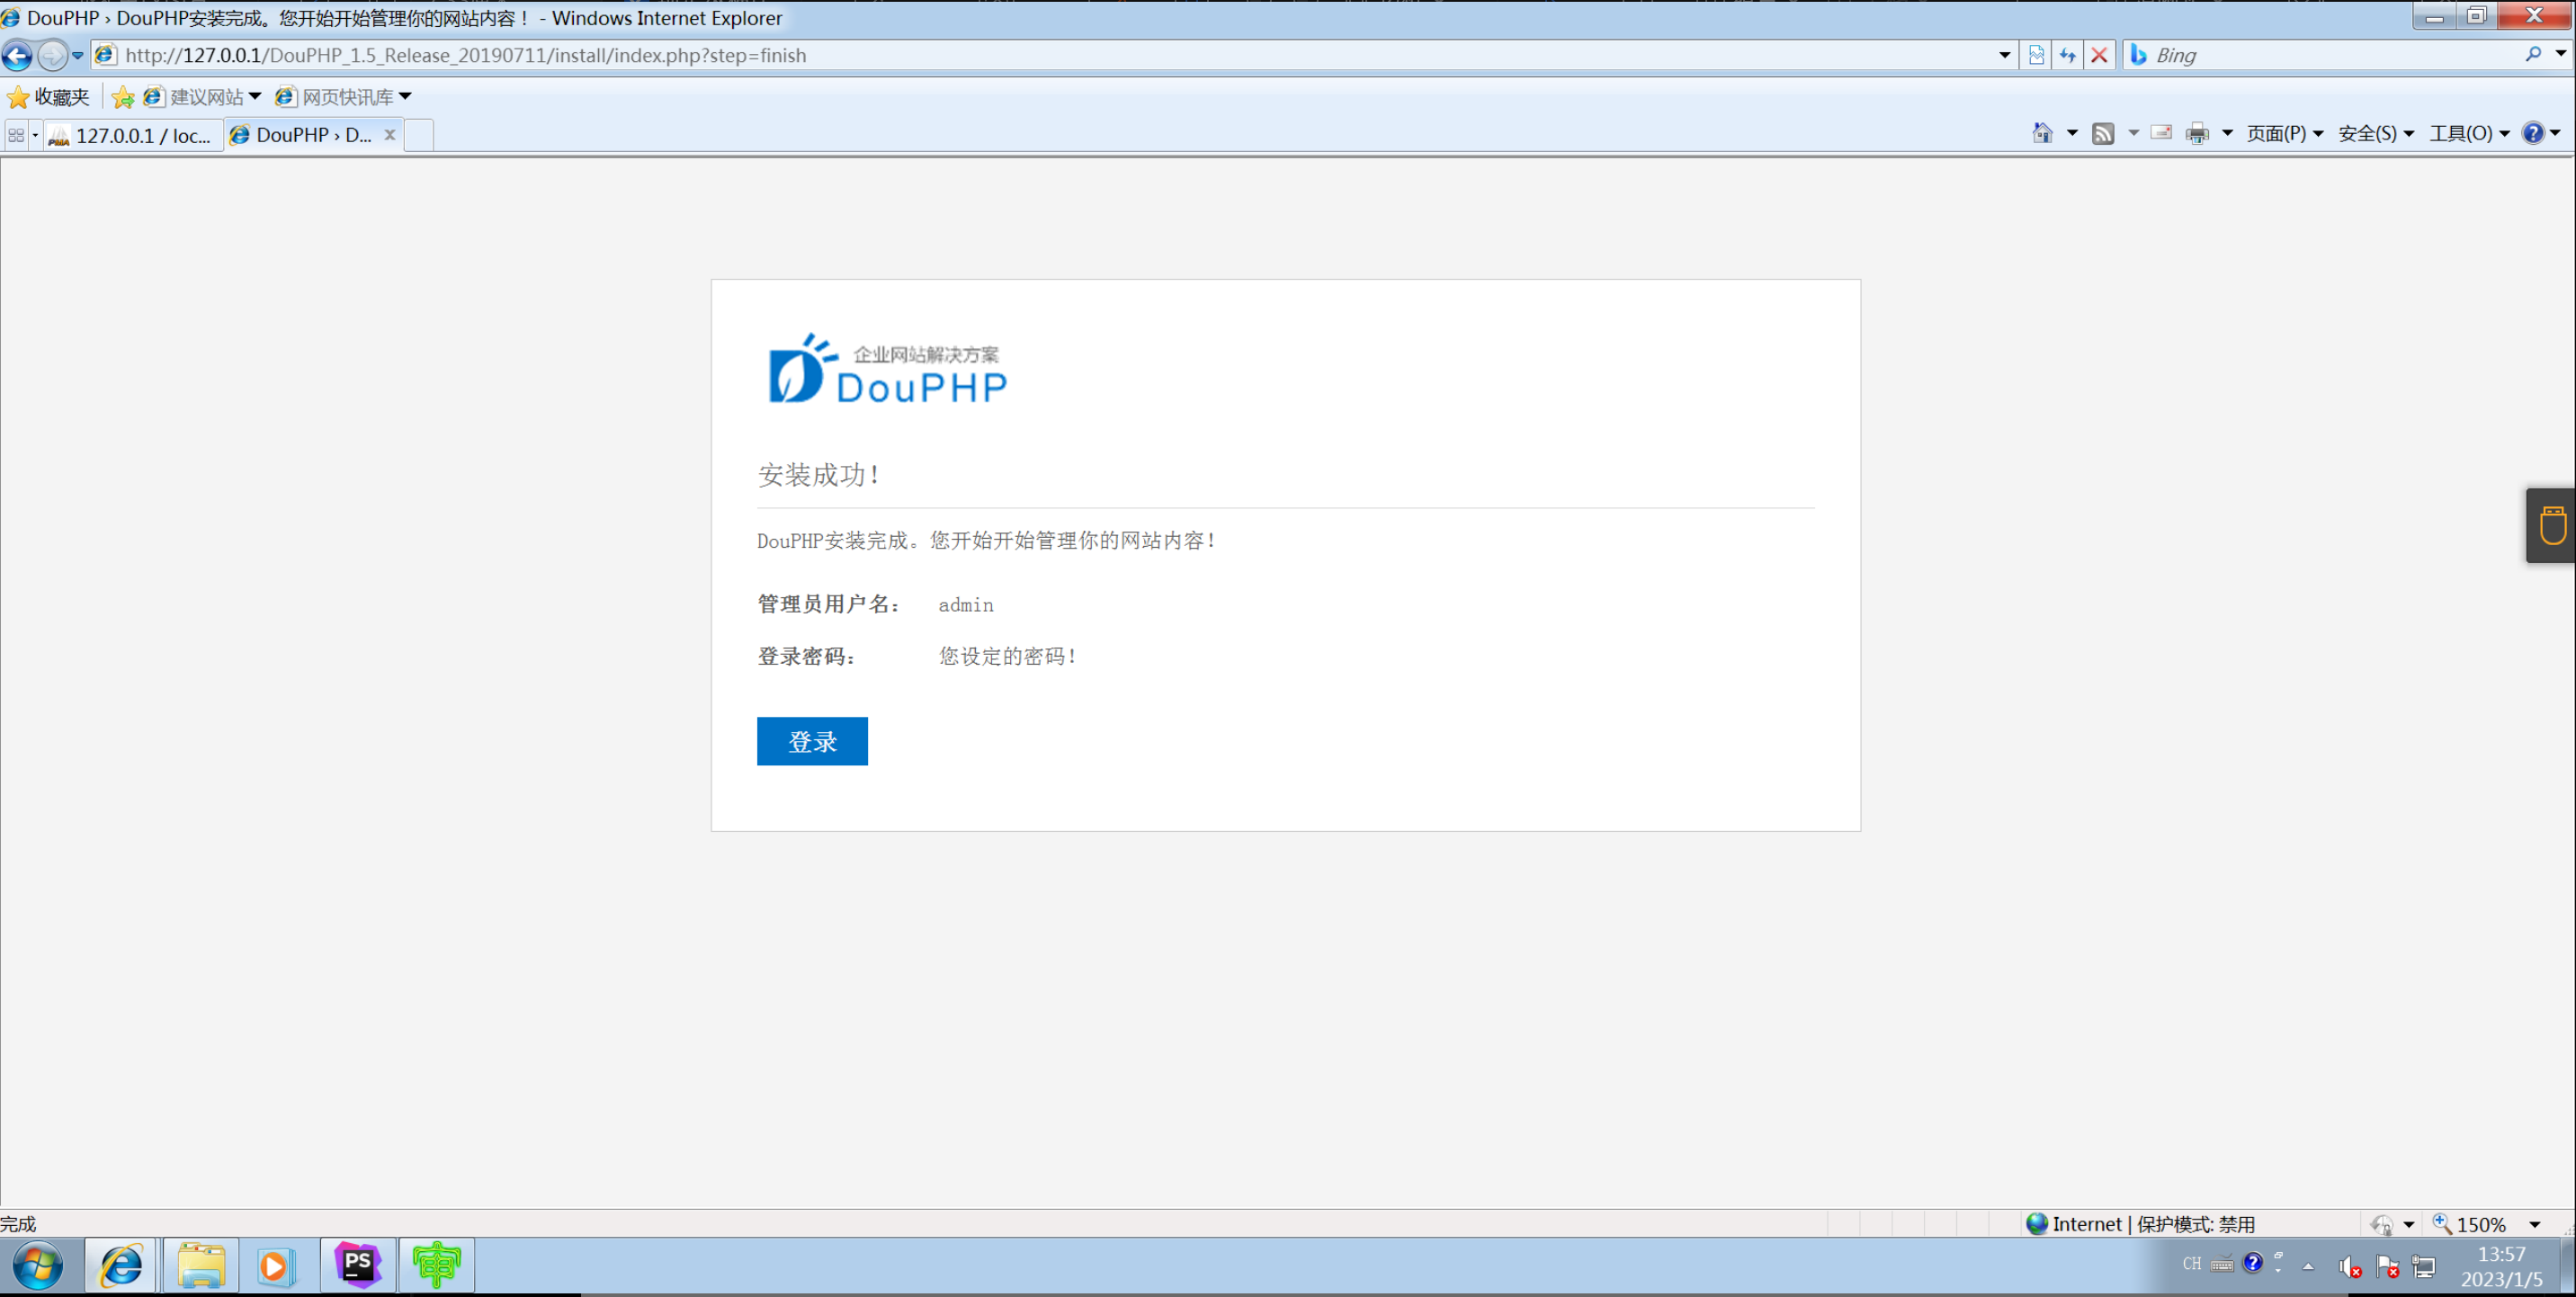Open the search provider dropdown arrow
2576x1297 pixels.
tap(2560, 54)
